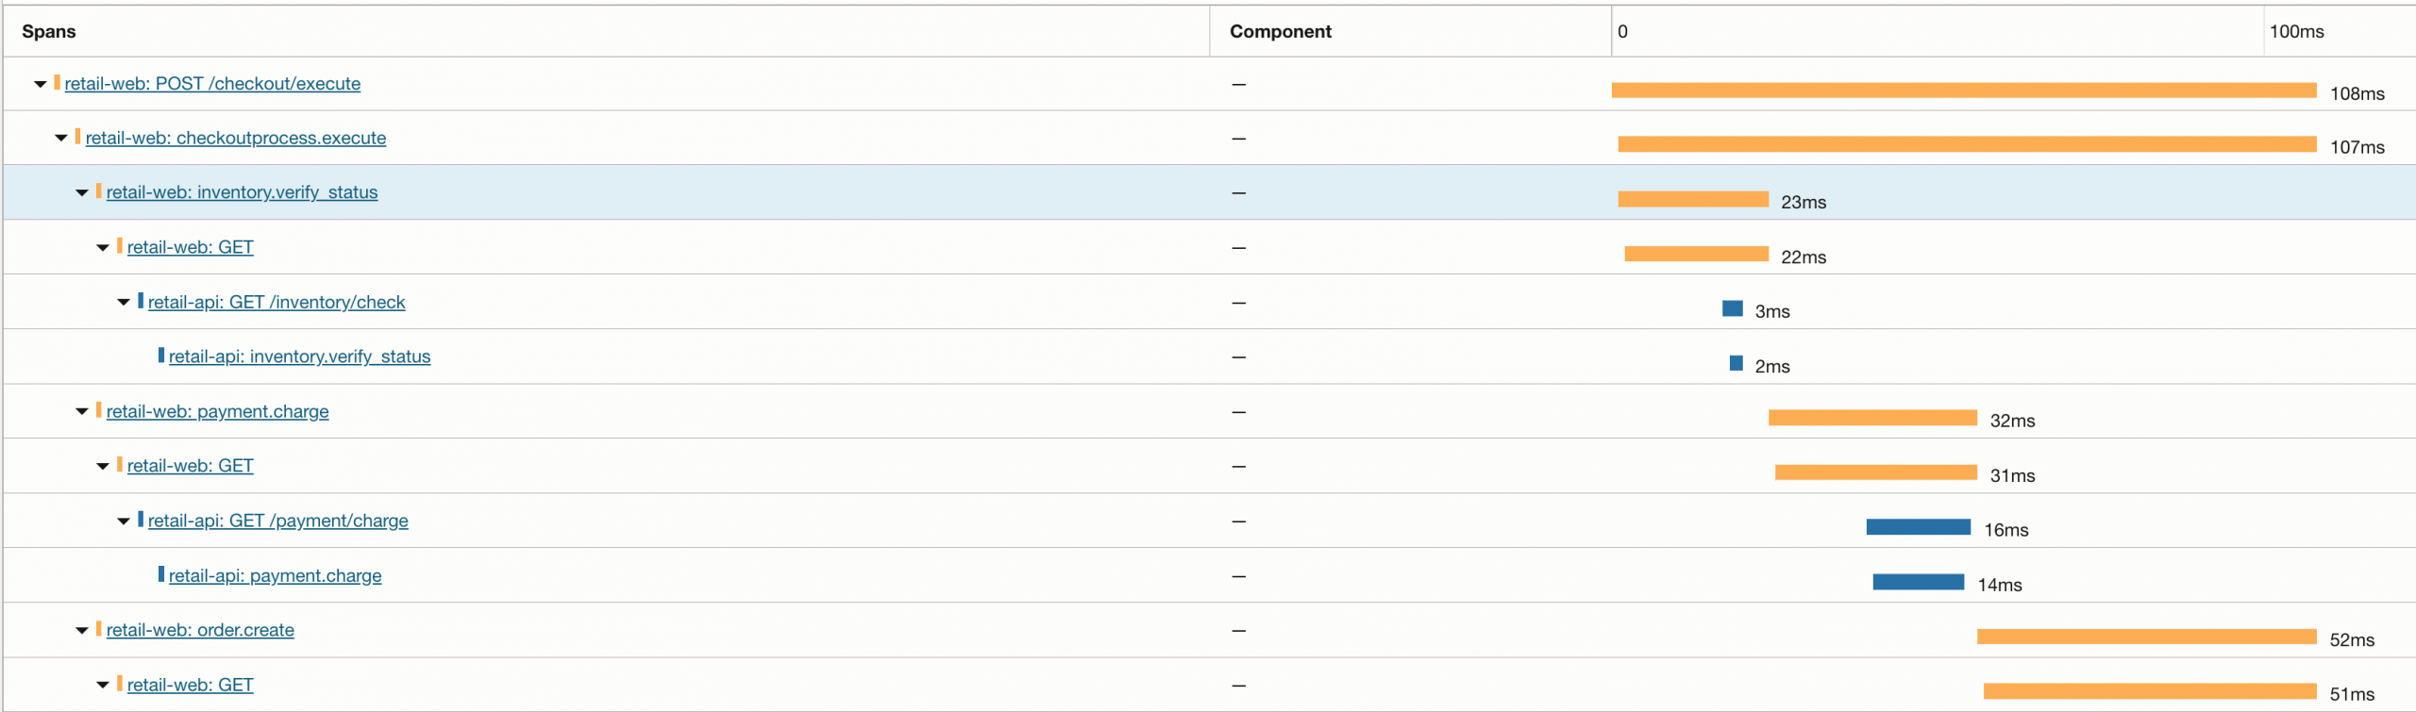Open the retail-api payment.charge span link
Screen dimensions: 2416x712
(x=275, y=575)
